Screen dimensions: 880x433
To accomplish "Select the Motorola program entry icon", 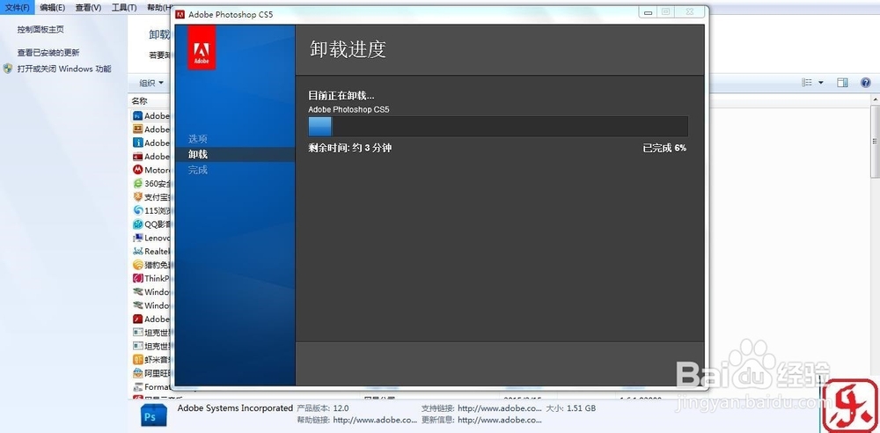I will pyautogui.click(x=137, y=170).
